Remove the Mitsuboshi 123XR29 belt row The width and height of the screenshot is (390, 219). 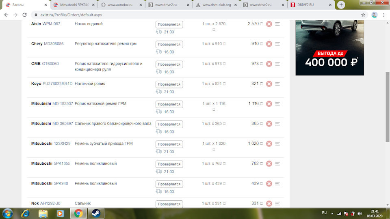coord(269,144)
